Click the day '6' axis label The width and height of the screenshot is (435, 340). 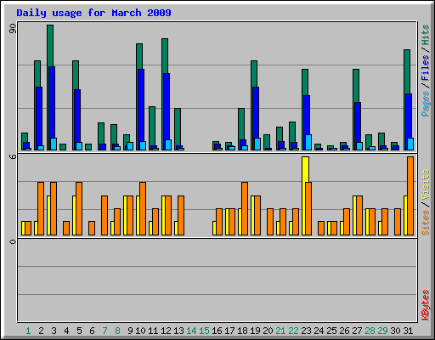coord(92,331)
